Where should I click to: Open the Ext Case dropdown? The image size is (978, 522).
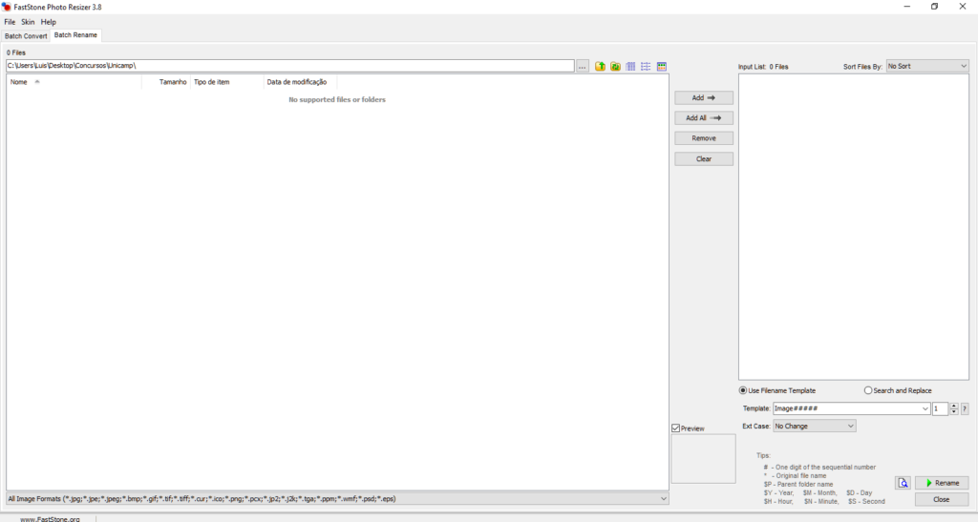814,426
